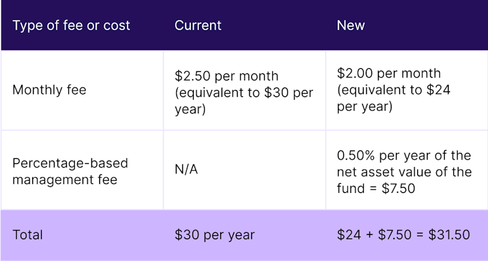The image size is (488, 261).
Task: Click "per year)" ending the New monthly fee cell
Action: coord(364,107)
